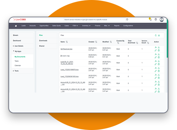The width and height of the screenshot is (177, 130).
Task: Open the Accounts module
Action: pos(33,26)
